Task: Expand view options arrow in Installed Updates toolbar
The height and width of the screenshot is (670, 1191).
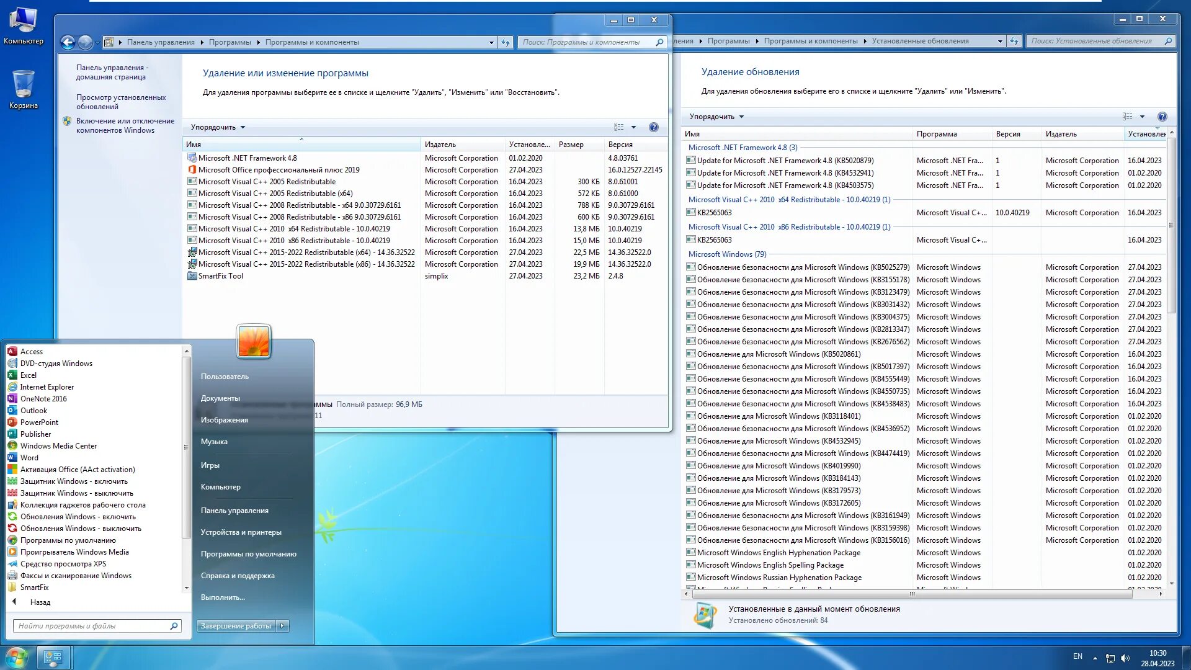Action: pos(1142,117)
